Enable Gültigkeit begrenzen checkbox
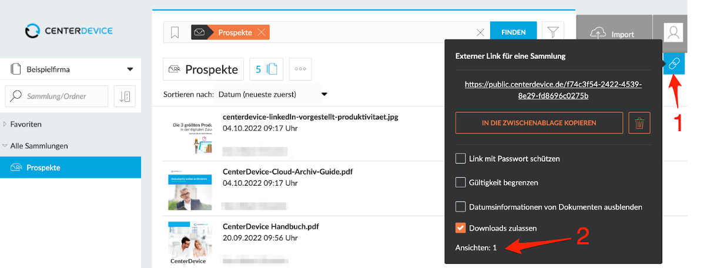This screenshot has height=268, width=707. pyautogui.click(x=461, y=183)
